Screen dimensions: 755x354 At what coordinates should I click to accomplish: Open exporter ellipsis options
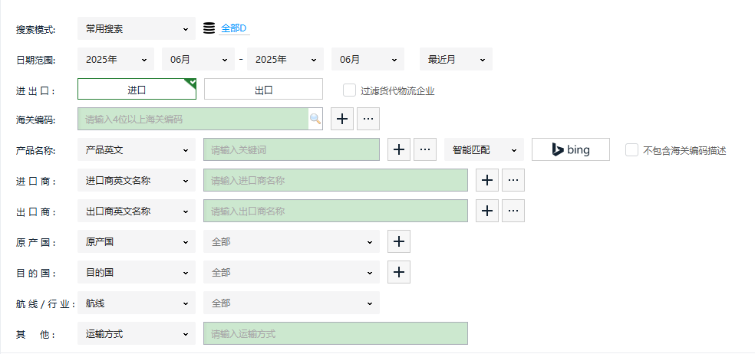513,211
